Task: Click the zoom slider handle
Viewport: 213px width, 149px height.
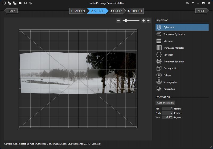Action: pos(126,20)
